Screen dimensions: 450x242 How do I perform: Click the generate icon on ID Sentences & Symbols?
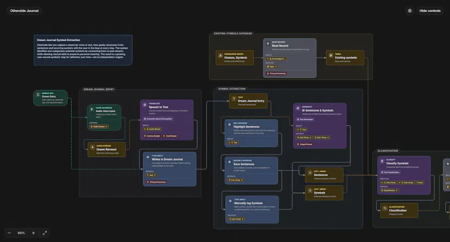(298, 108)
